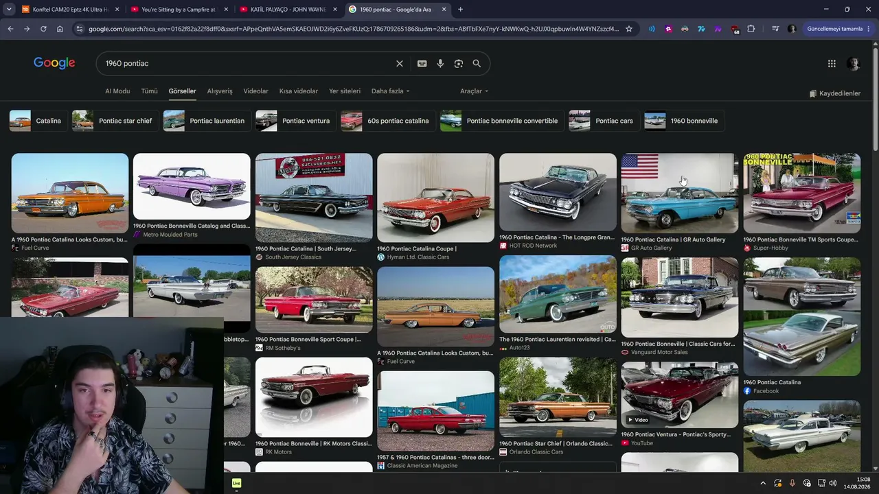
Task: Switch to the Campfire YouTube browser tab
Action: click(x=179, y=10)
